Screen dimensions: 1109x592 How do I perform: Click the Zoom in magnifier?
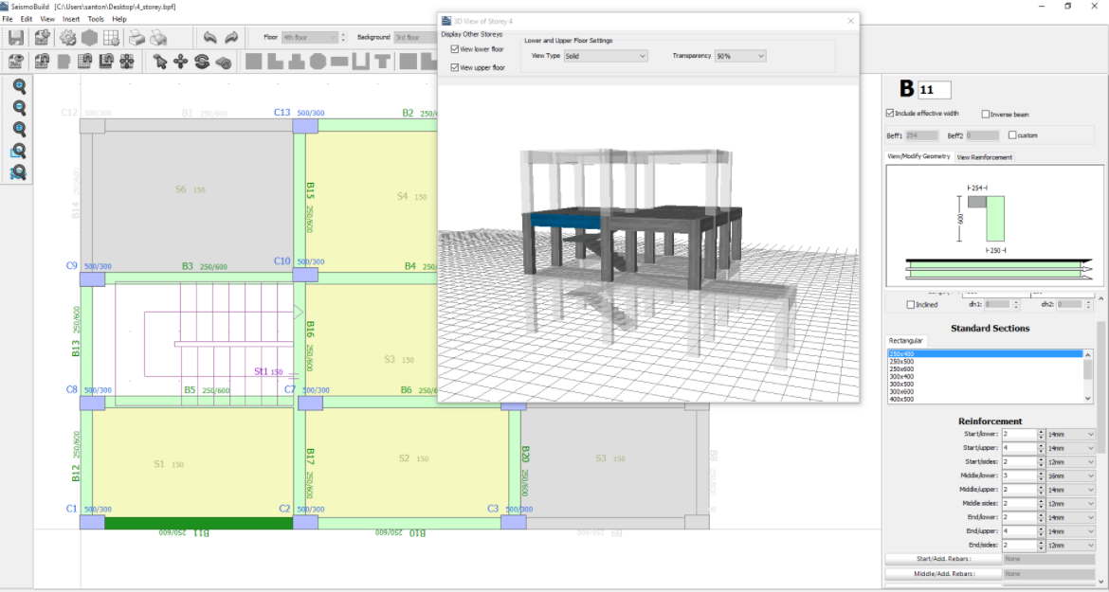pos(19,86)
